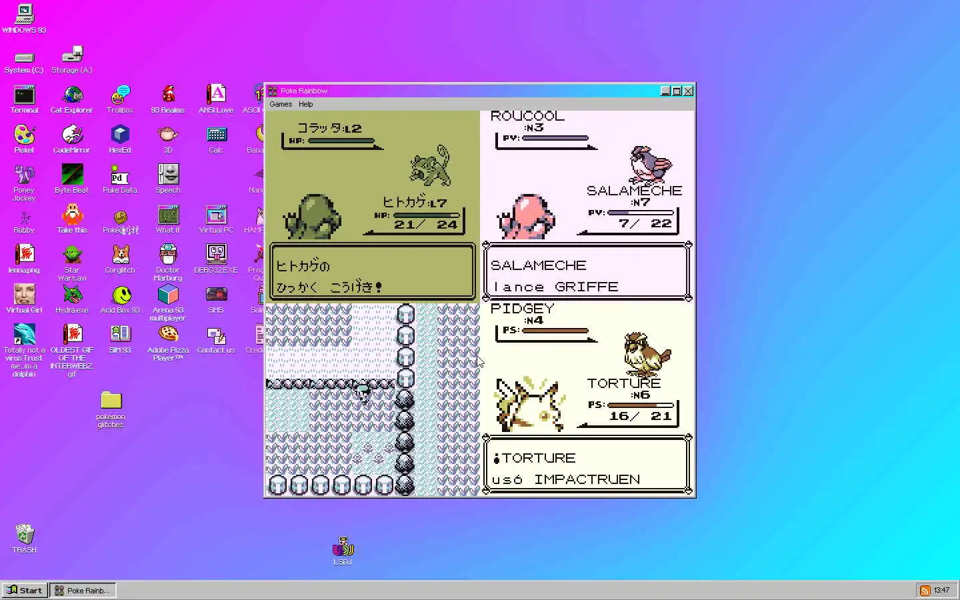Click the 13:47 taskbar clock
Viewport: 960px width, 600px height.
[941, 590]
